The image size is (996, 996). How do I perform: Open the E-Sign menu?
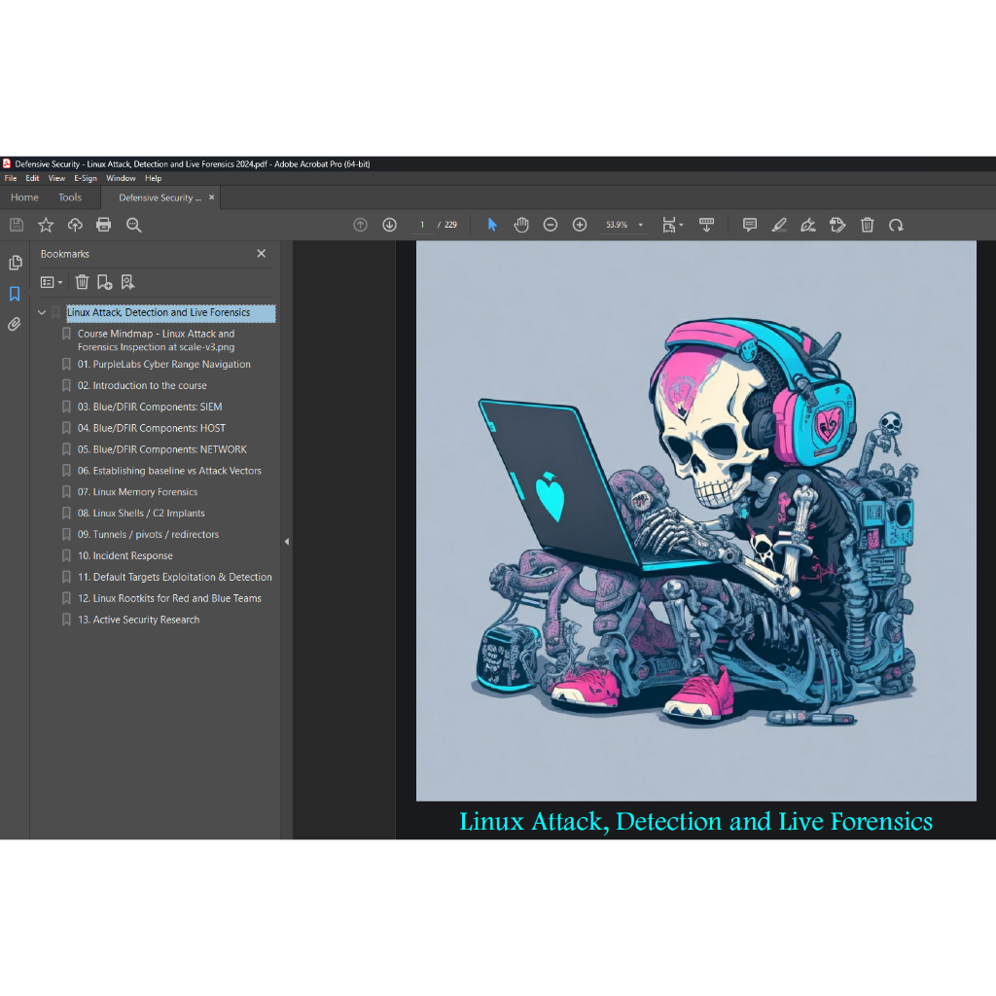click(86, 179)
